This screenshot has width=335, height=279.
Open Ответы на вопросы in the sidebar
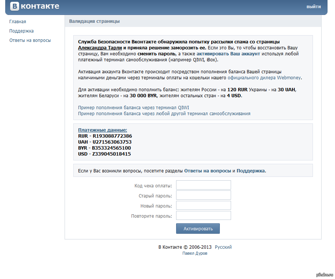point(30,40)
